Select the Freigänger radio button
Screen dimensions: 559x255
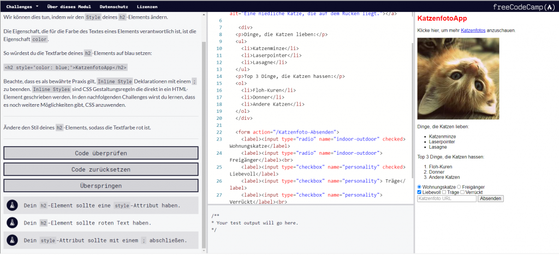click(459, 187)
